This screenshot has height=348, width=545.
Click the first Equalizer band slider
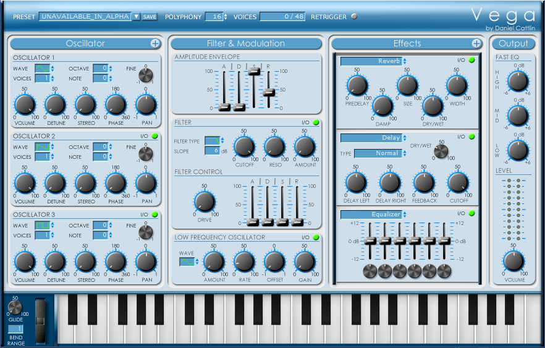point(370,241)
